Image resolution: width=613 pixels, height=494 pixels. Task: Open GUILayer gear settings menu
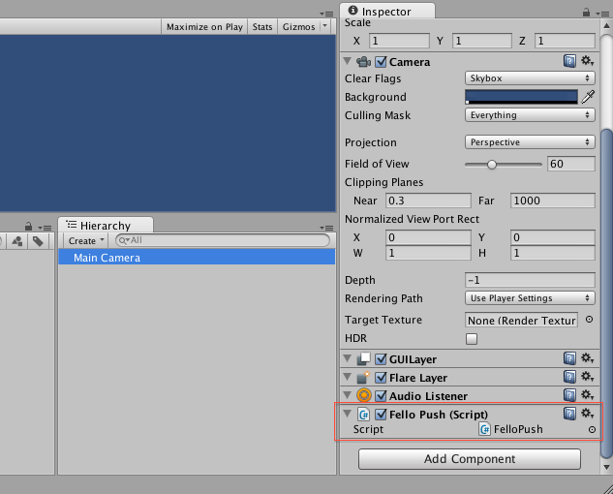[587, 357]
